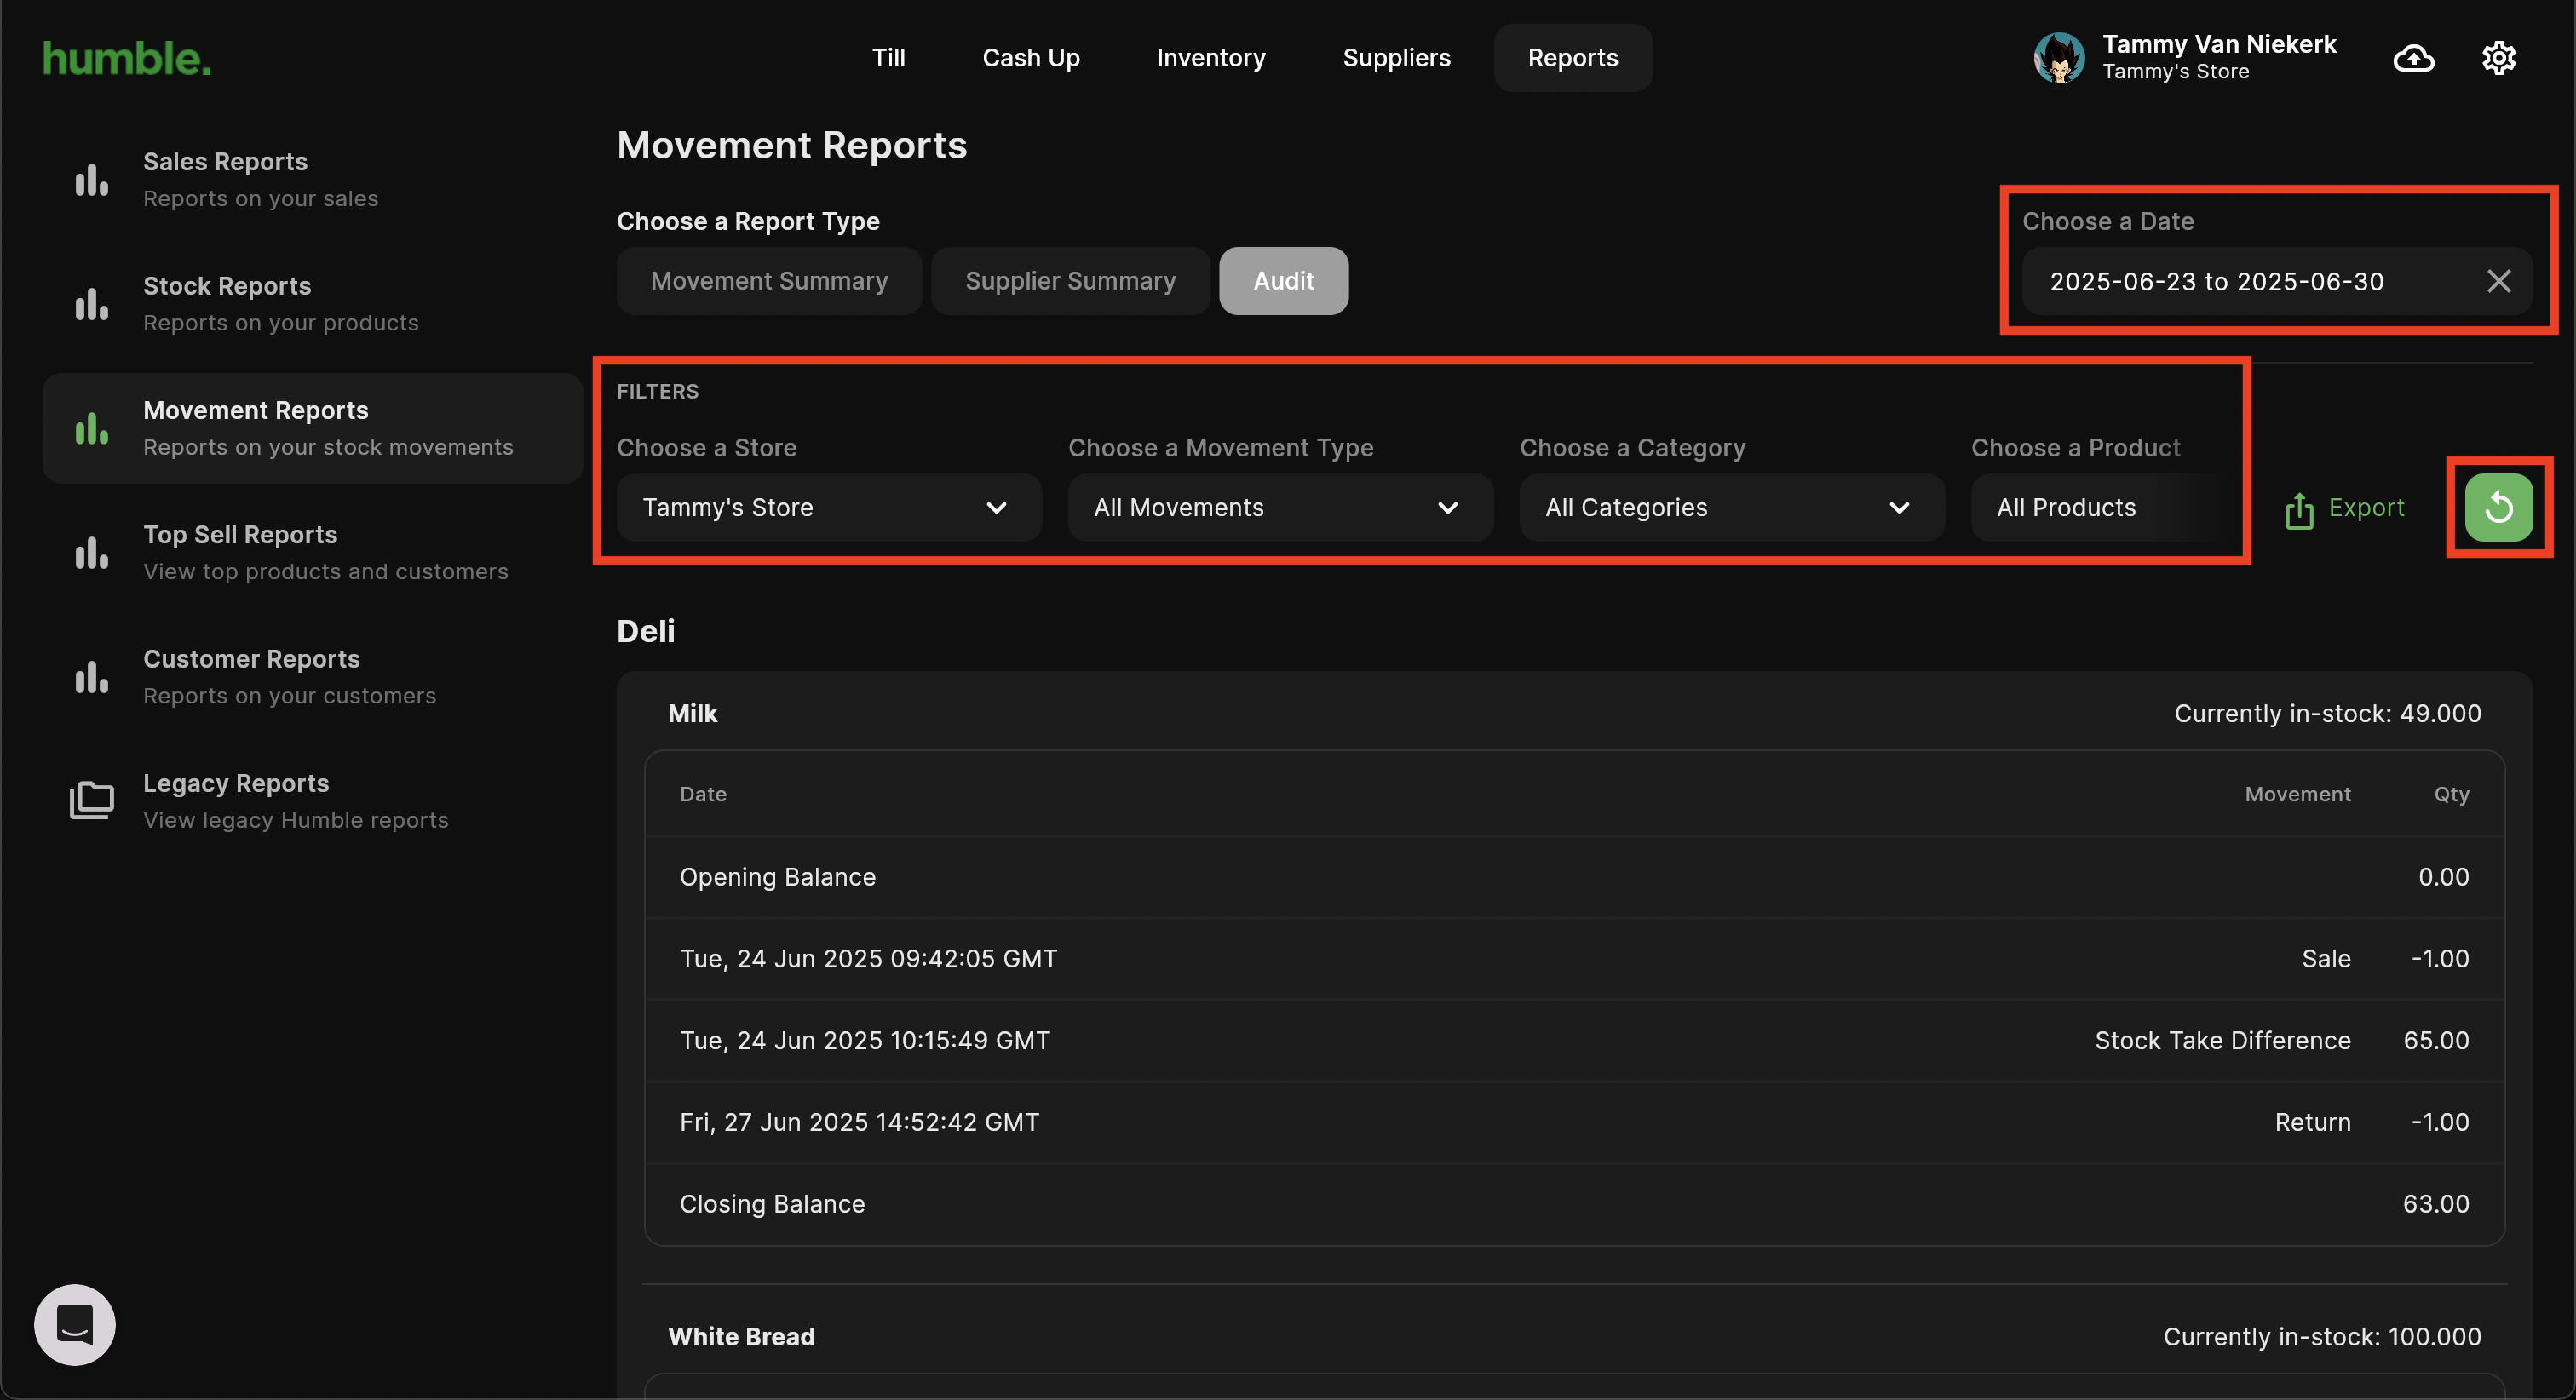Open the cloud sync icon
This screenshot has width=2576, height=1400.
point(2414,58)
